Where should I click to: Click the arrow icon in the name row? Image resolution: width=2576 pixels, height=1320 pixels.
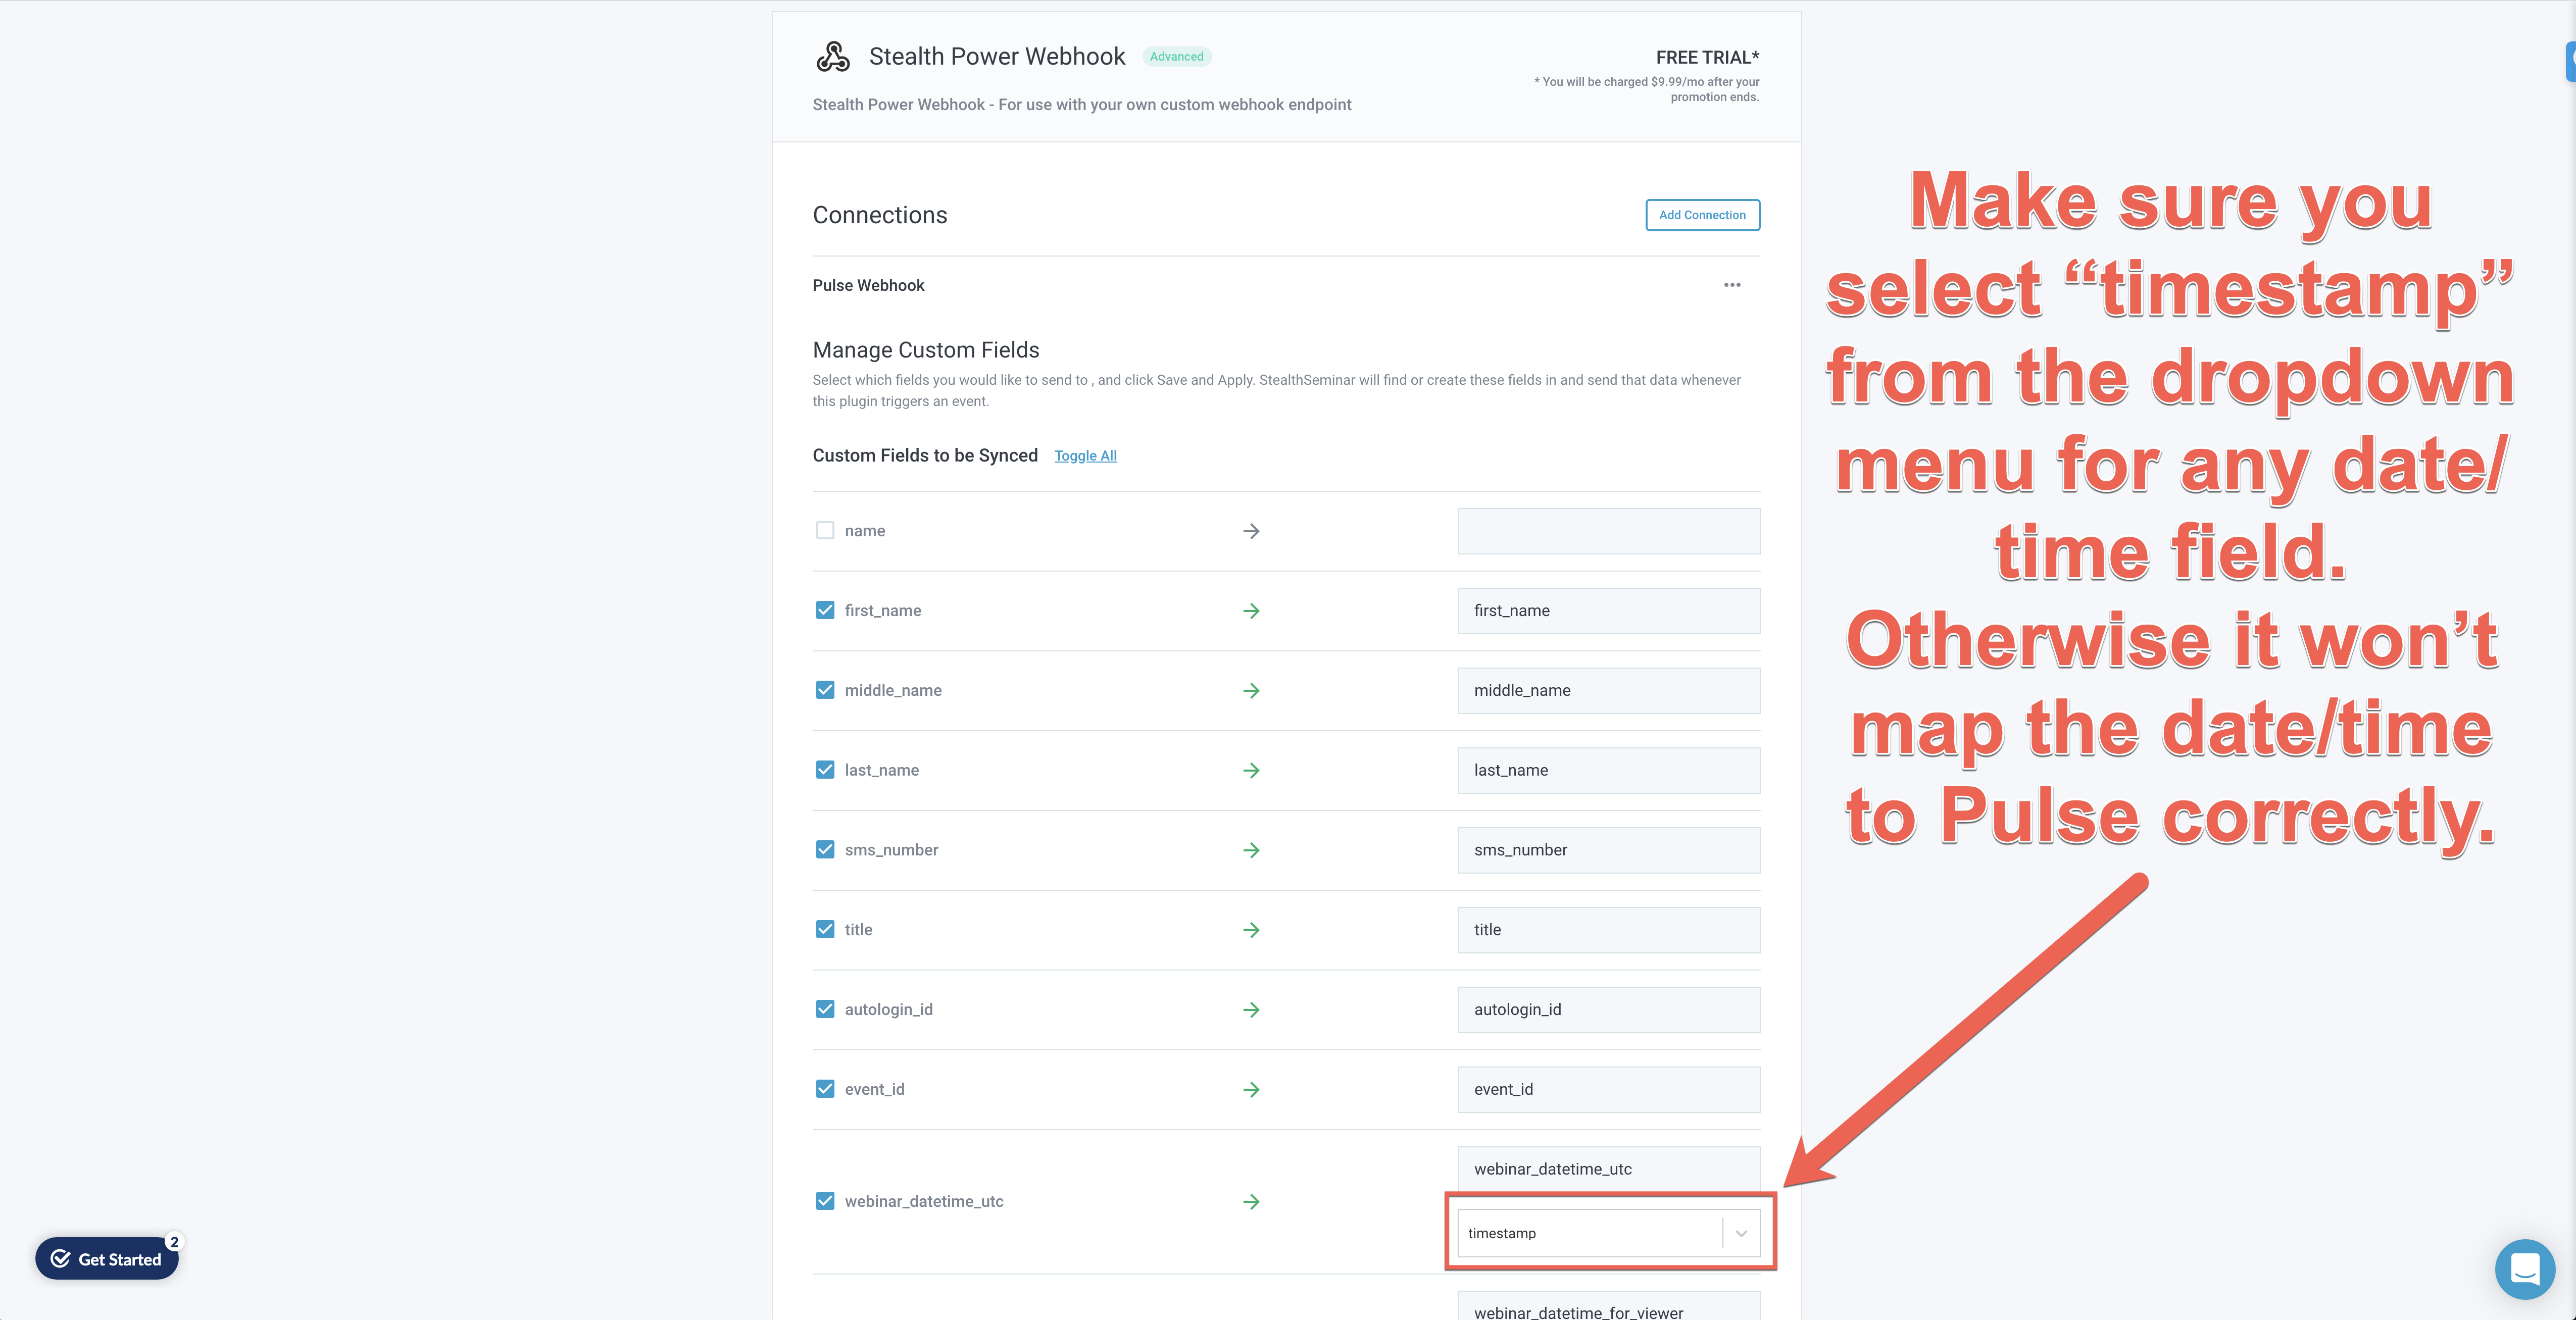1251,531
